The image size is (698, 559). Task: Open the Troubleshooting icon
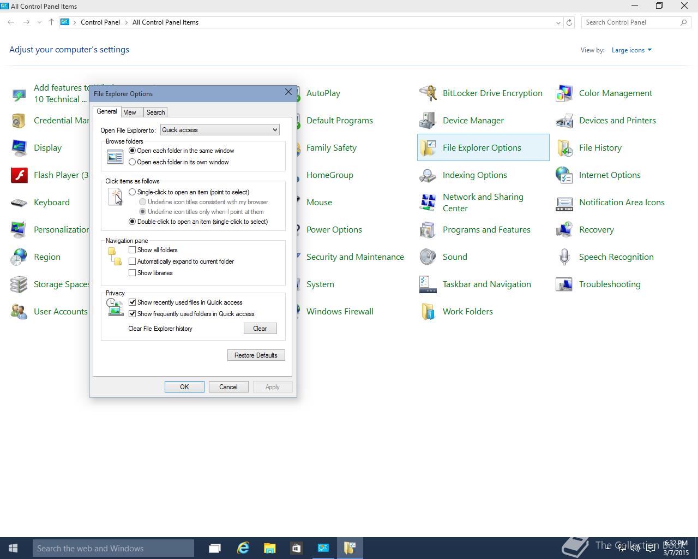tap(564, 284)
